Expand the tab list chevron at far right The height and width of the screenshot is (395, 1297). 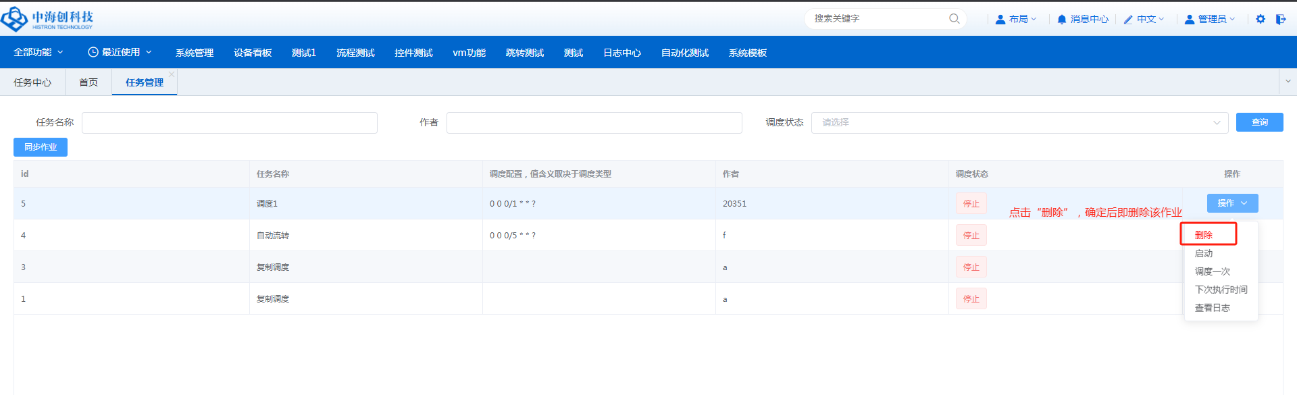coord(1288,82)
